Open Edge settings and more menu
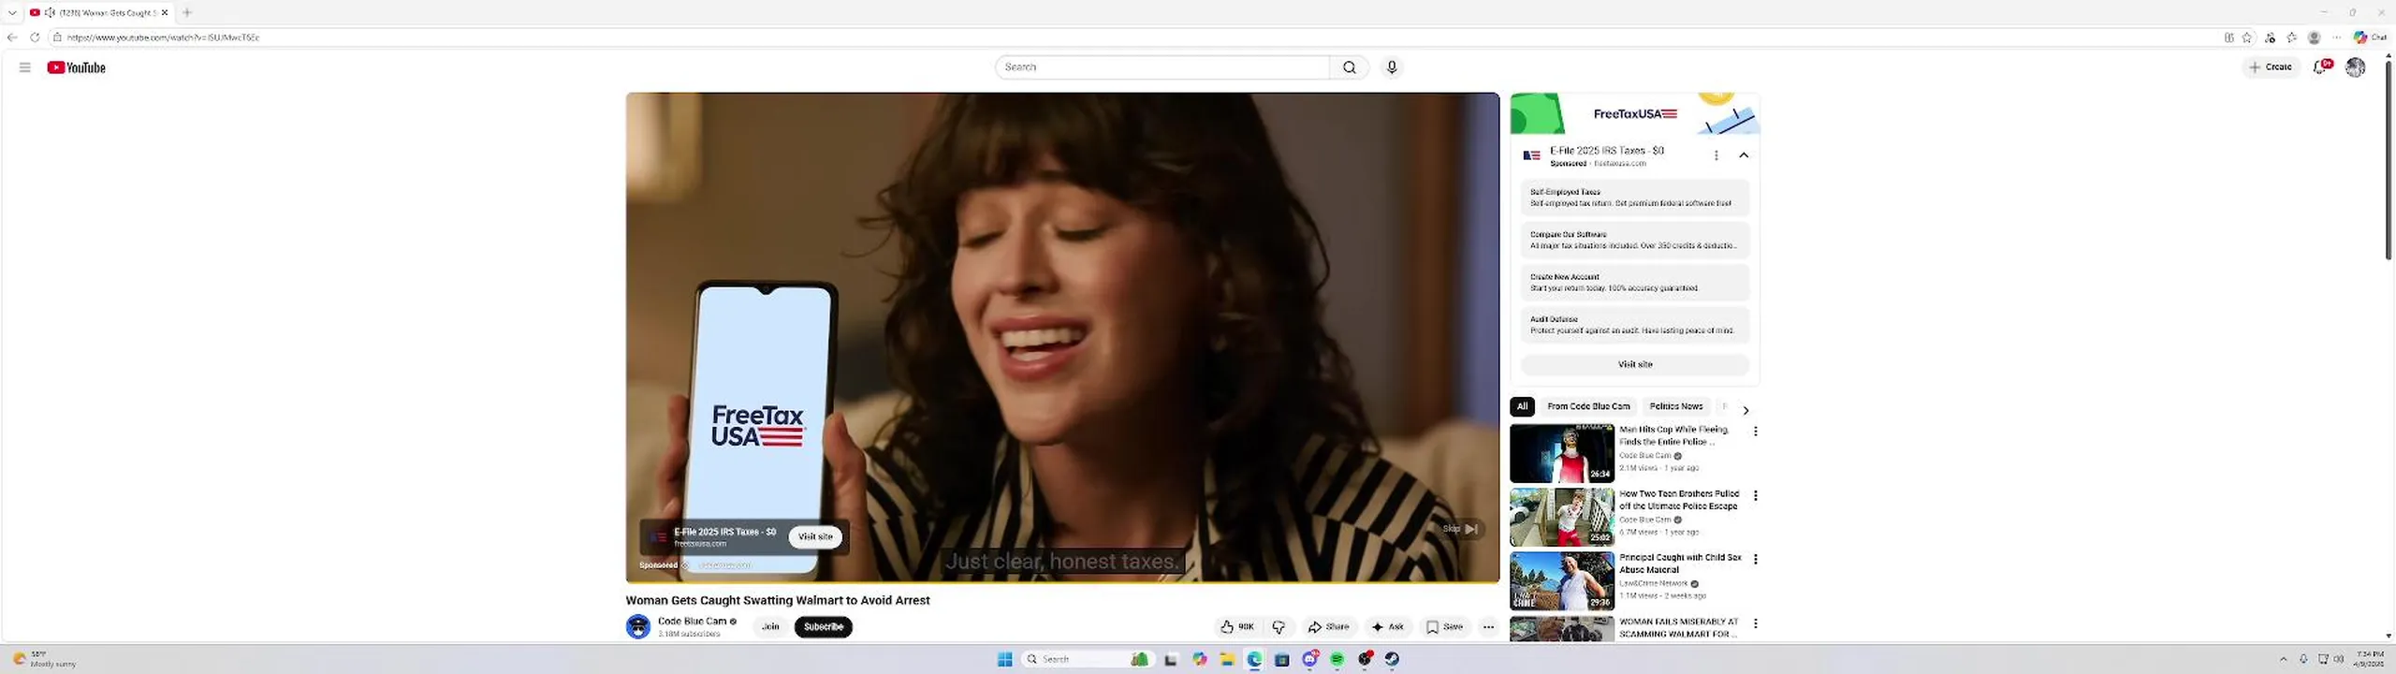 pyautogui.click(x=2336, y=37)
